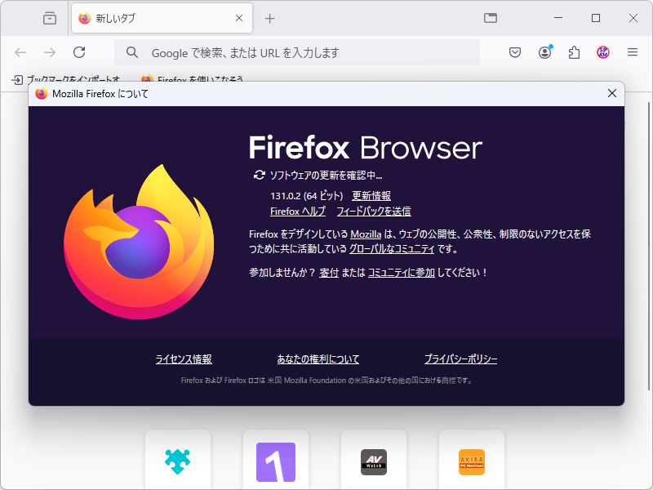Open Firefox View using the top-left icon
This screenshot has height=490, width=653.
click(49, 18)
